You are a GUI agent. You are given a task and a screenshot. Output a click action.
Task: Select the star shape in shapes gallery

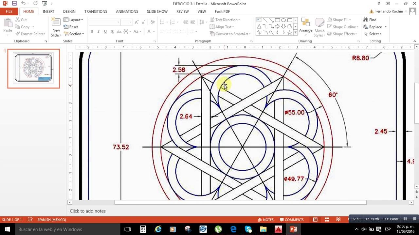pos(289,33)
